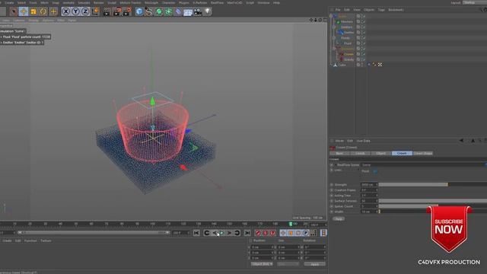
Task: Click the record keyframe button
Action: 258,233
